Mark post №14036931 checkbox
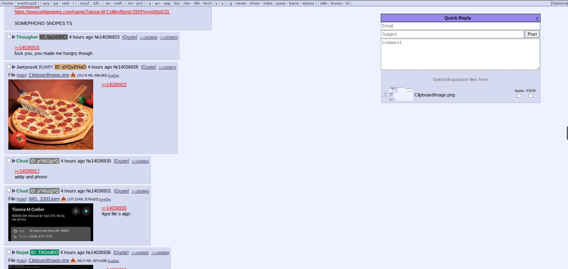568x269 pixels. pos(9,190)
